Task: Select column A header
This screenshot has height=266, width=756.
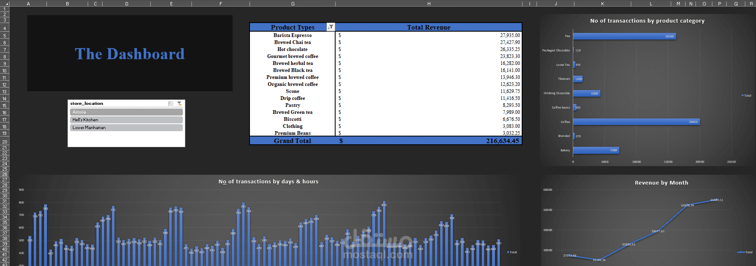Action: pyautogui.click(x=28, y=3)
